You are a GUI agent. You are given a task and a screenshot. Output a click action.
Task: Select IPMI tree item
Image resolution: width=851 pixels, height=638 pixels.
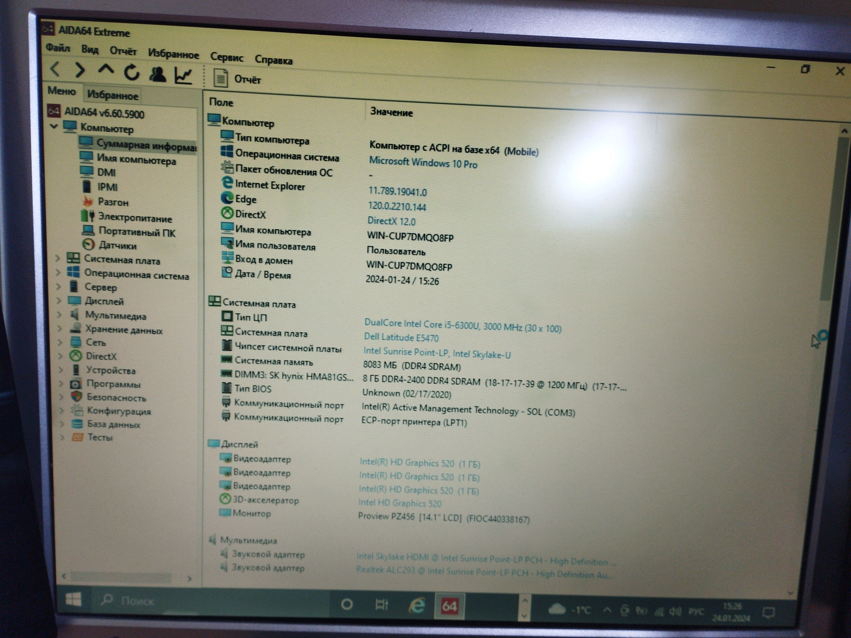click(x=100, y=187)
